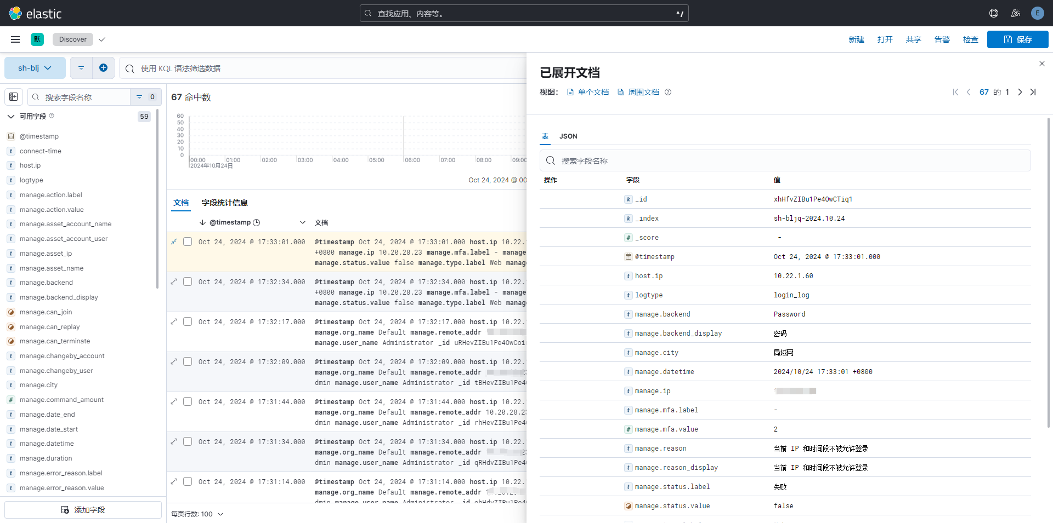Open the hamburger navigation menu
The width and height of the screenshot is (1053, 523).
click(x=15, y=39)
